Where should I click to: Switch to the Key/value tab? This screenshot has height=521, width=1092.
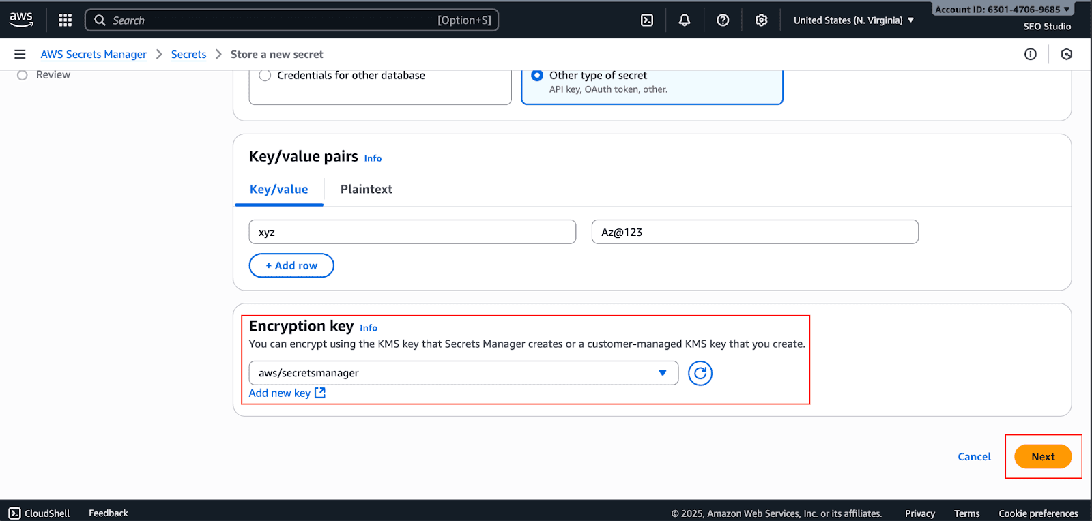pyautogui.click(x=278, y=190)
